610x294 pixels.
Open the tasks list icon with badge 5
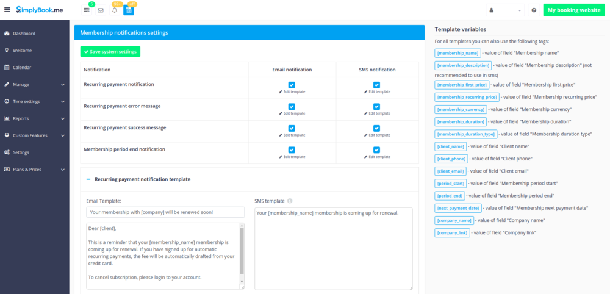[87, 10]
